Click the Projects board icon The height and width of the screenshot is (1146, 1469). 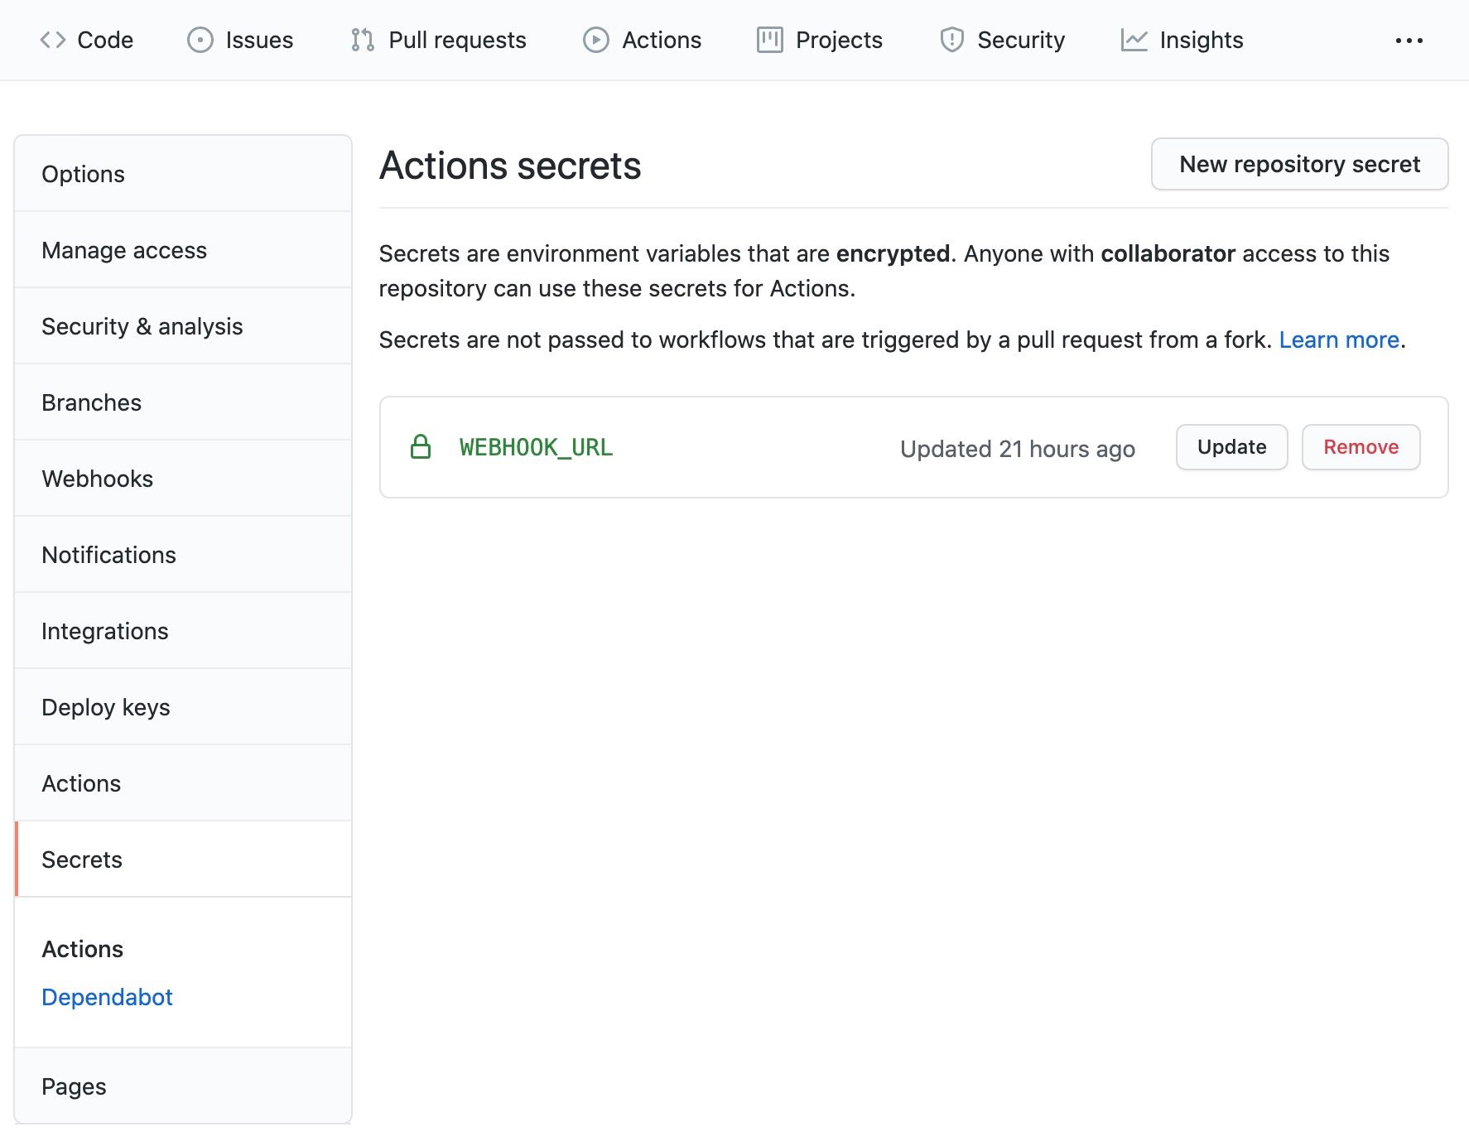(x=769, y=40)
